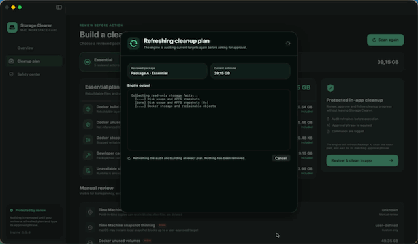
Task: Click the check icon beside Protected by review
Action: click(x=12, y=211)
